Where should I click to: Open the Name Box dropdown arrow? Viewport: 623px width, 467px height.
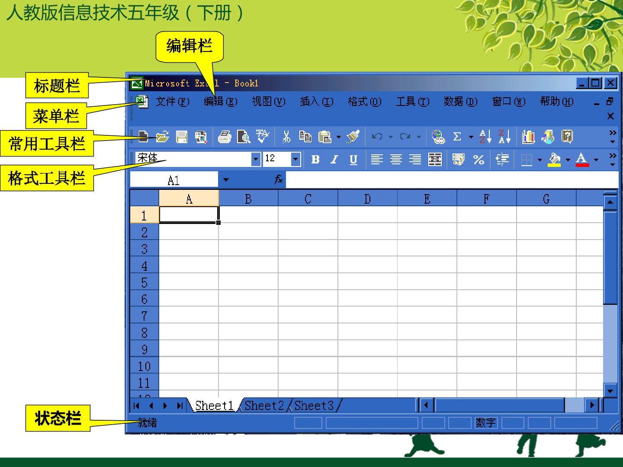point(226,180)
